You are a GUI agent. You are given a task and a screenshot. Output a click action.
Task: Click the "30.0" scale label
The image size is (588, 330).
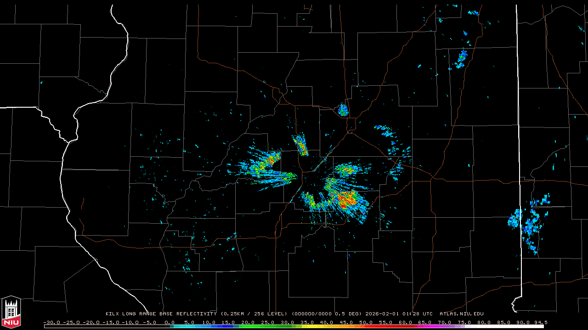tap(288, 322)
